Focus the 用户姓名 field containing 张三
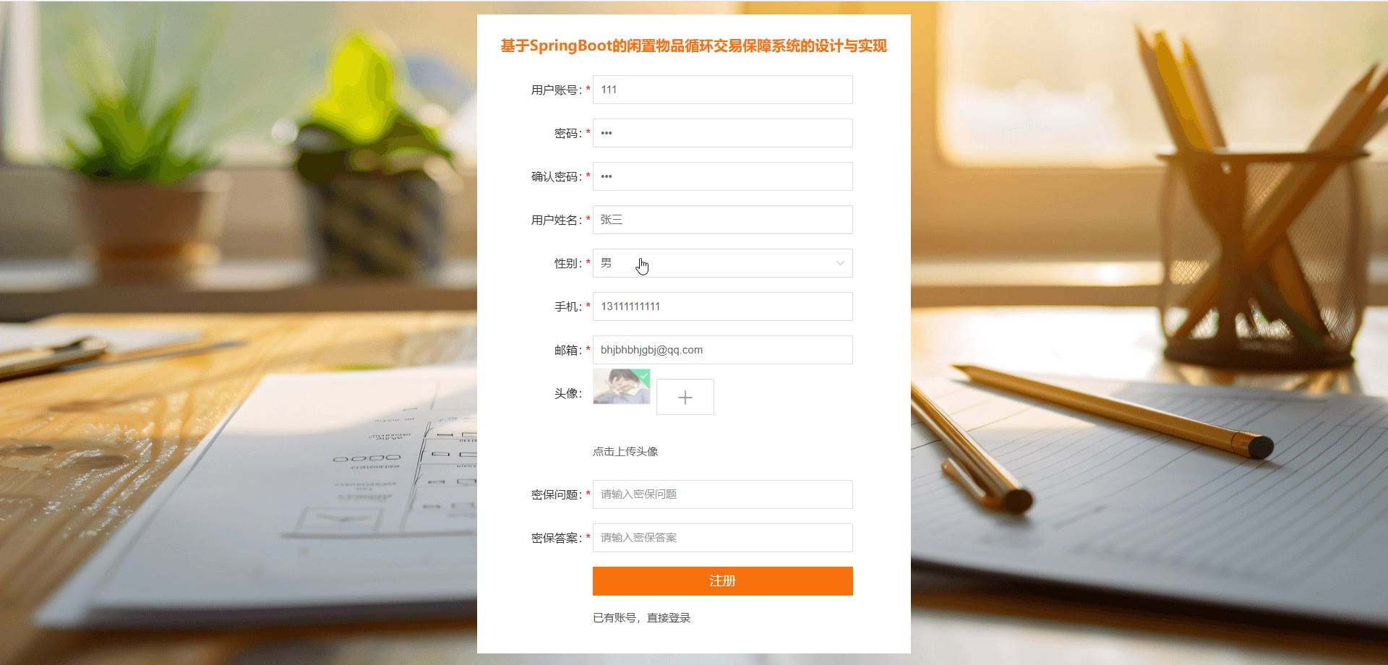The width and height of the screenshot is (1388, 665). (723, 220)
